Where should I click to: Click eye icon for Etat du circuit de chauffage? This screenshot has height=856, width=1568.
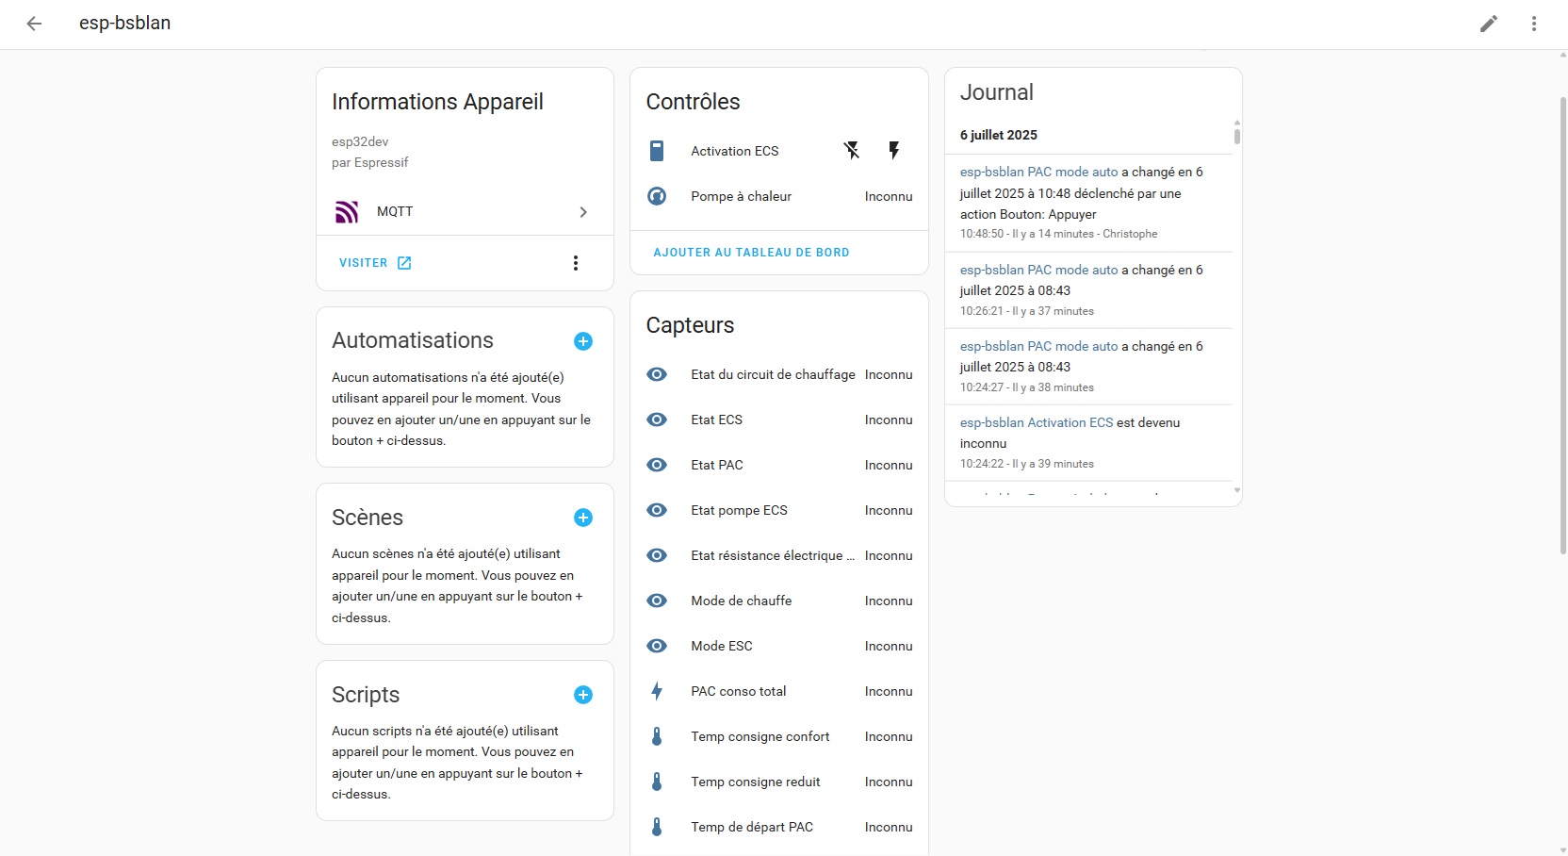coord(657,374)
